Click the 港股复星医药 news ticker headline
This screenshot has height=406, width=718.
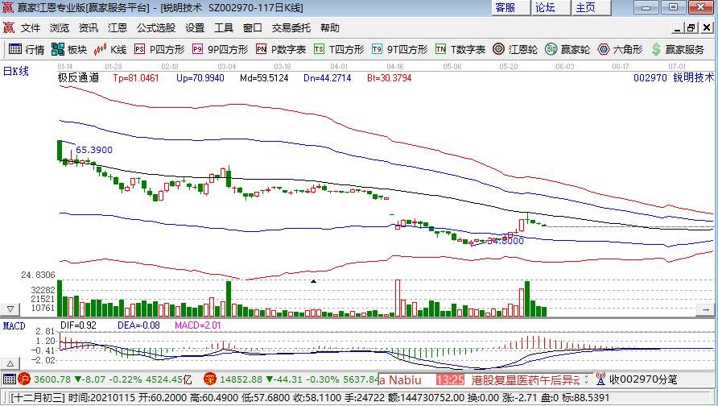coord(526,379)
